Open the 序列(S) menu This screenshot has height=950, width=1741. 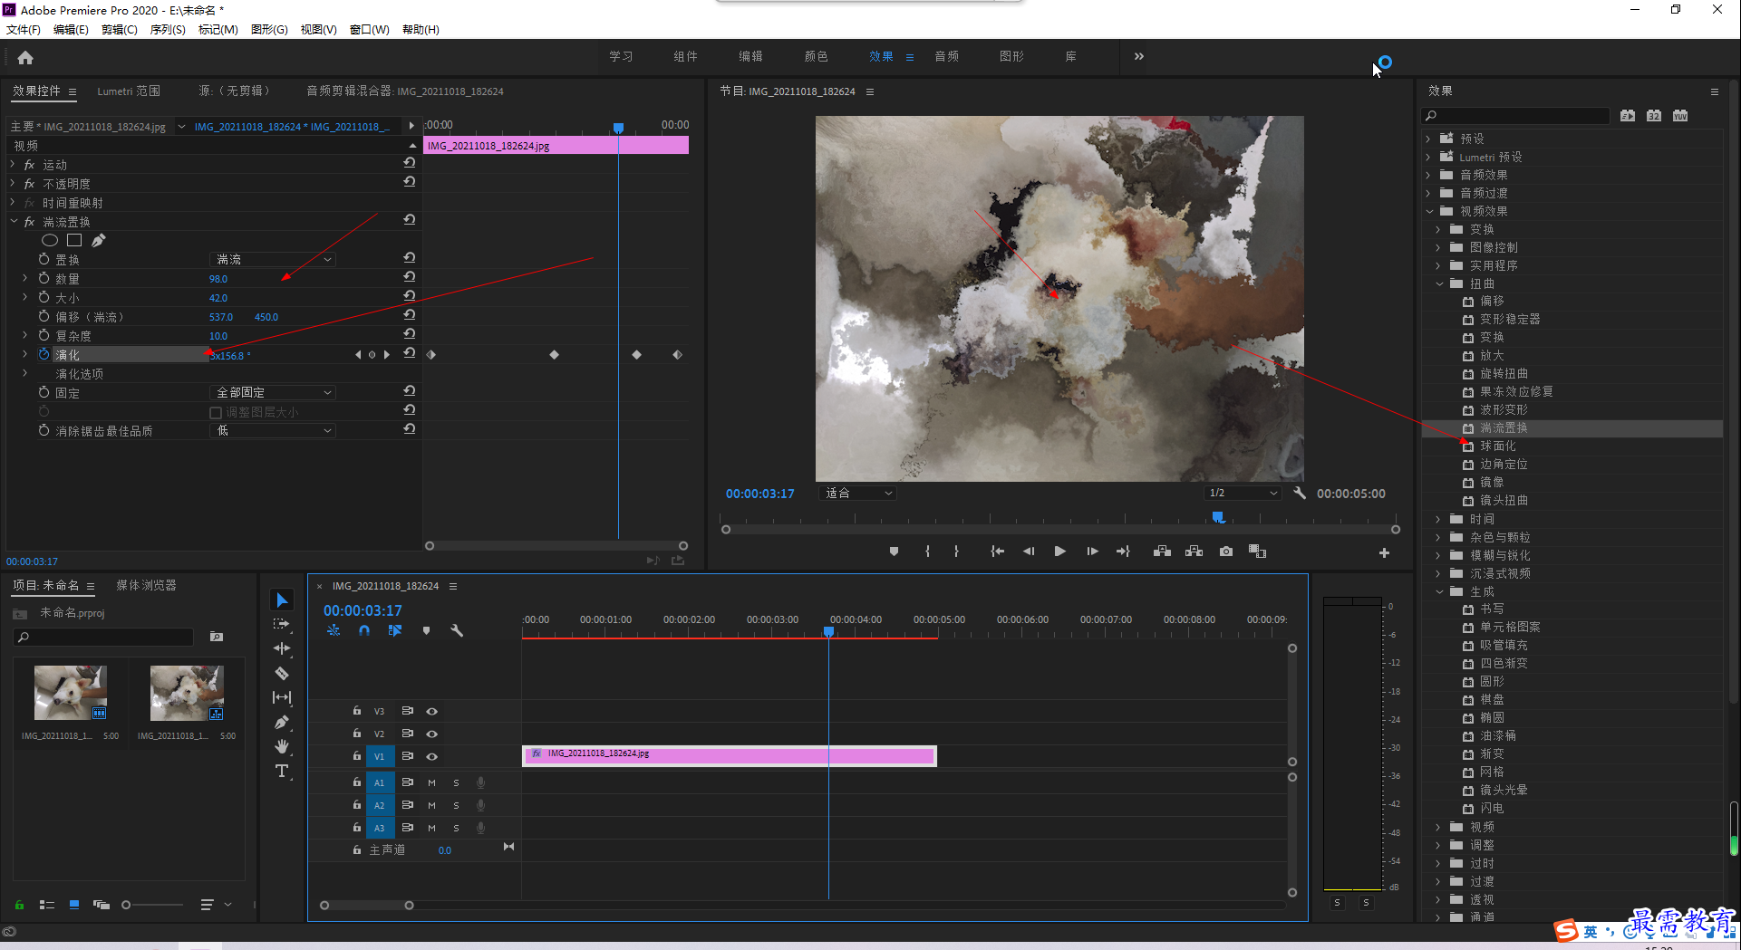pos(168,30)
